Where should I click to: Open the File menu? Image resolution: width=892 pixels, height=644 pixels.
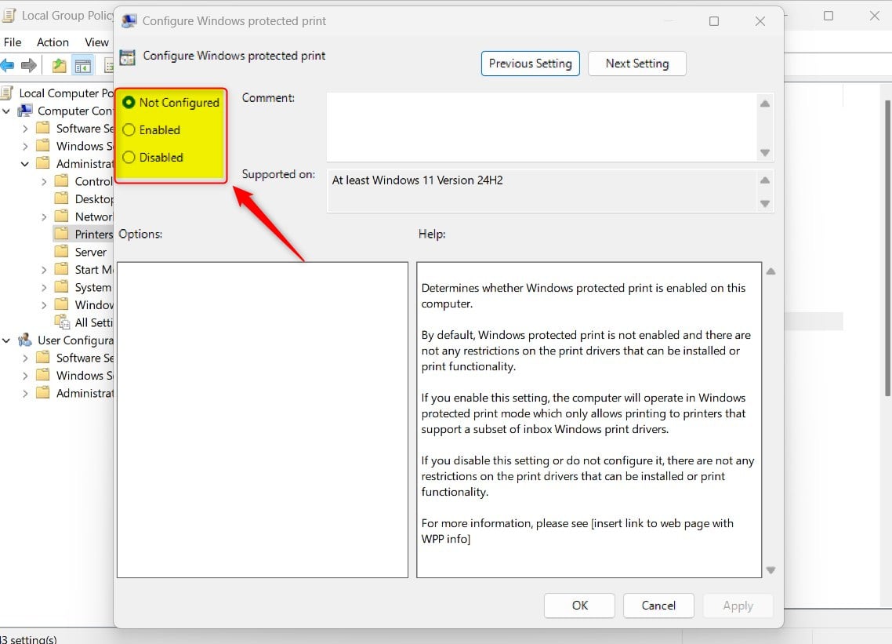pyautogui.click(x=13, y=42)
